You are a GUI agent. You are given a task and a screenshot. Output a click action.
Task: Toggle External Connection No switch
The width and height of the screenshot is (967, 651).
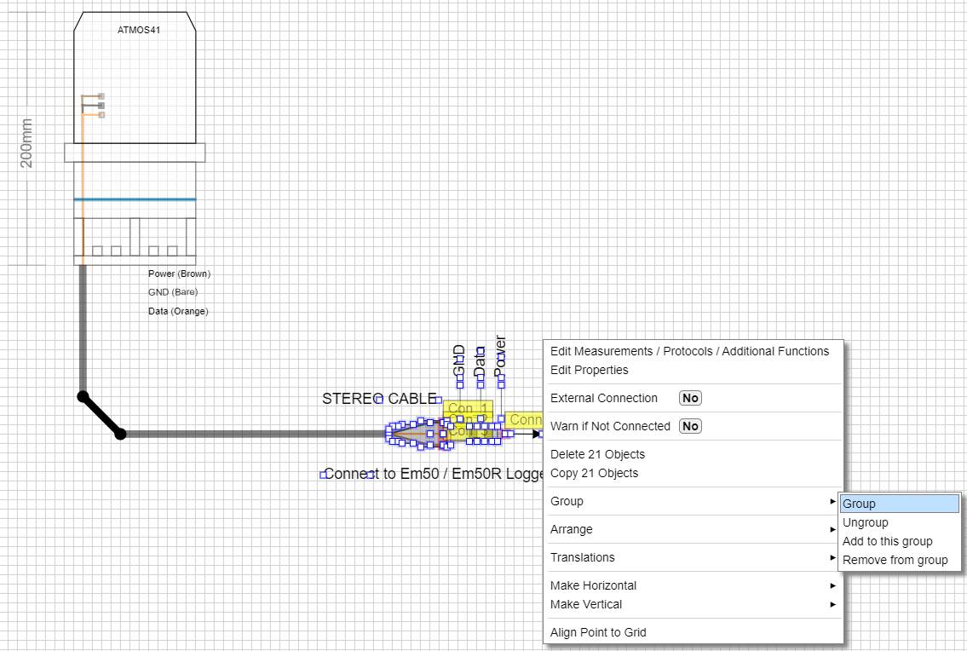coord(690,398)
